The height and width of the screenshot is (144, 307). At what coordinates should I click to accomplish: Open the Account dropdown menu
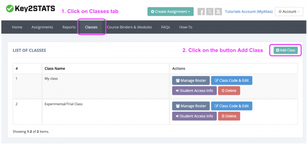coord(289,12)
